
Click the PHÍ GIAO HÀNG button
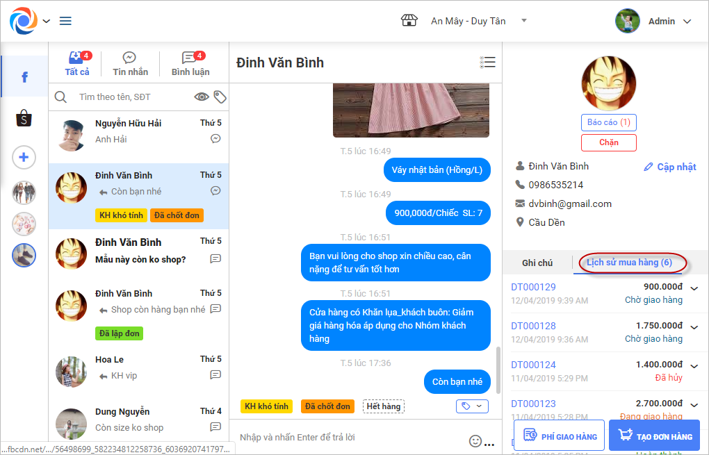click(x=560, y=435)
